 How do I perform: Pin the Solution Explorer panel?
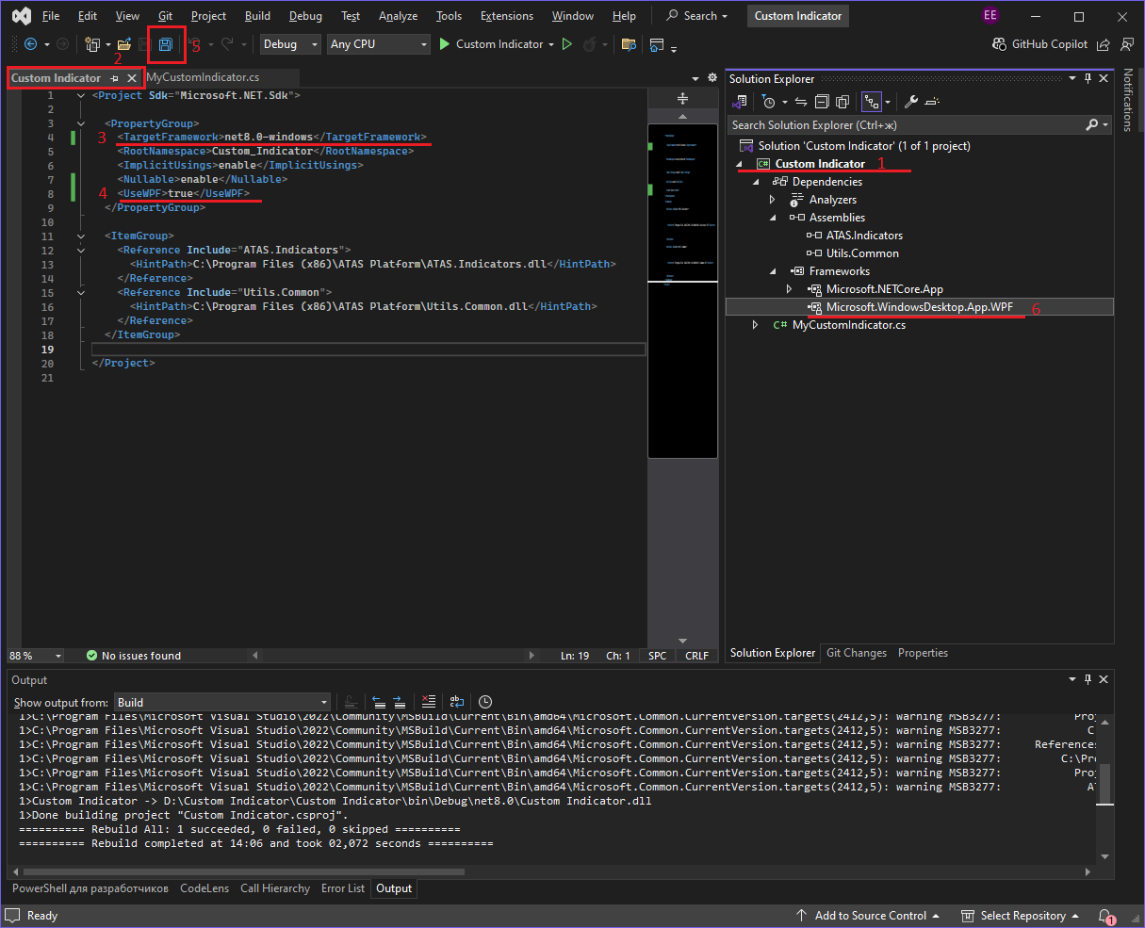point(1088,79)
